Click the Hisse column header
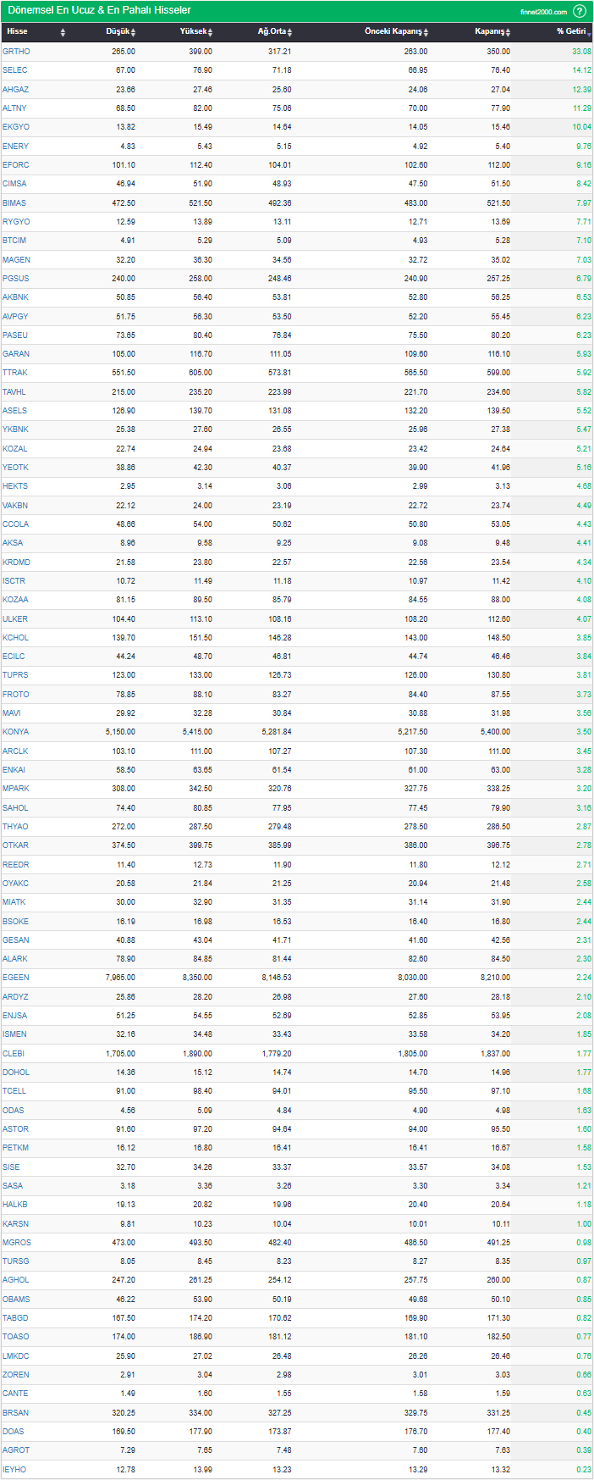The width and height of the screenshot is (594, 1480). click(x=17, y=31)
